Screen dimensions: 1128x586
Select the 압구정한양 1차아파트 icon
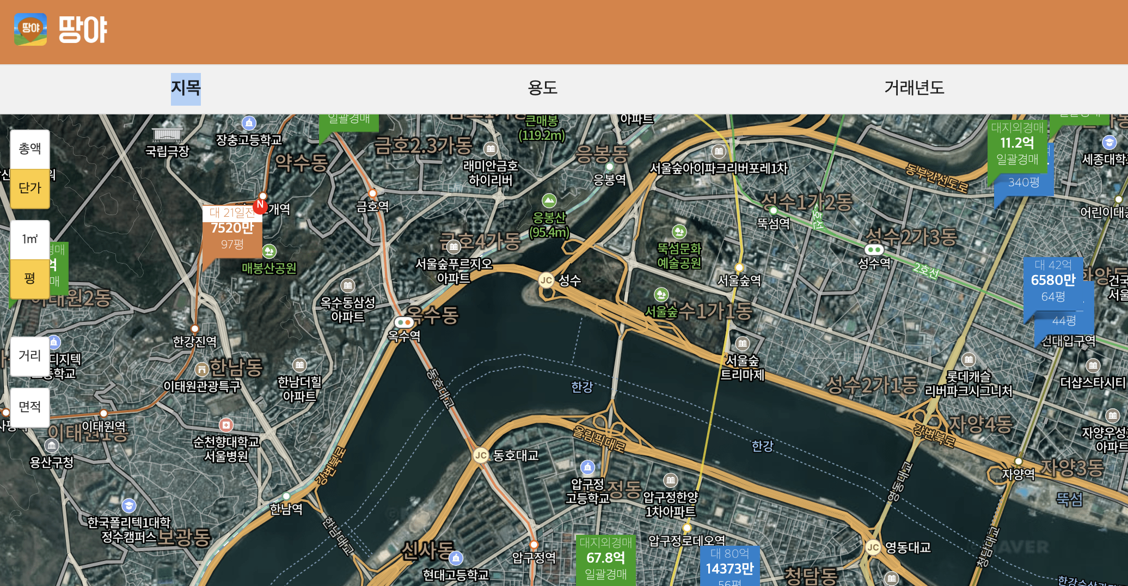(671, 480)
